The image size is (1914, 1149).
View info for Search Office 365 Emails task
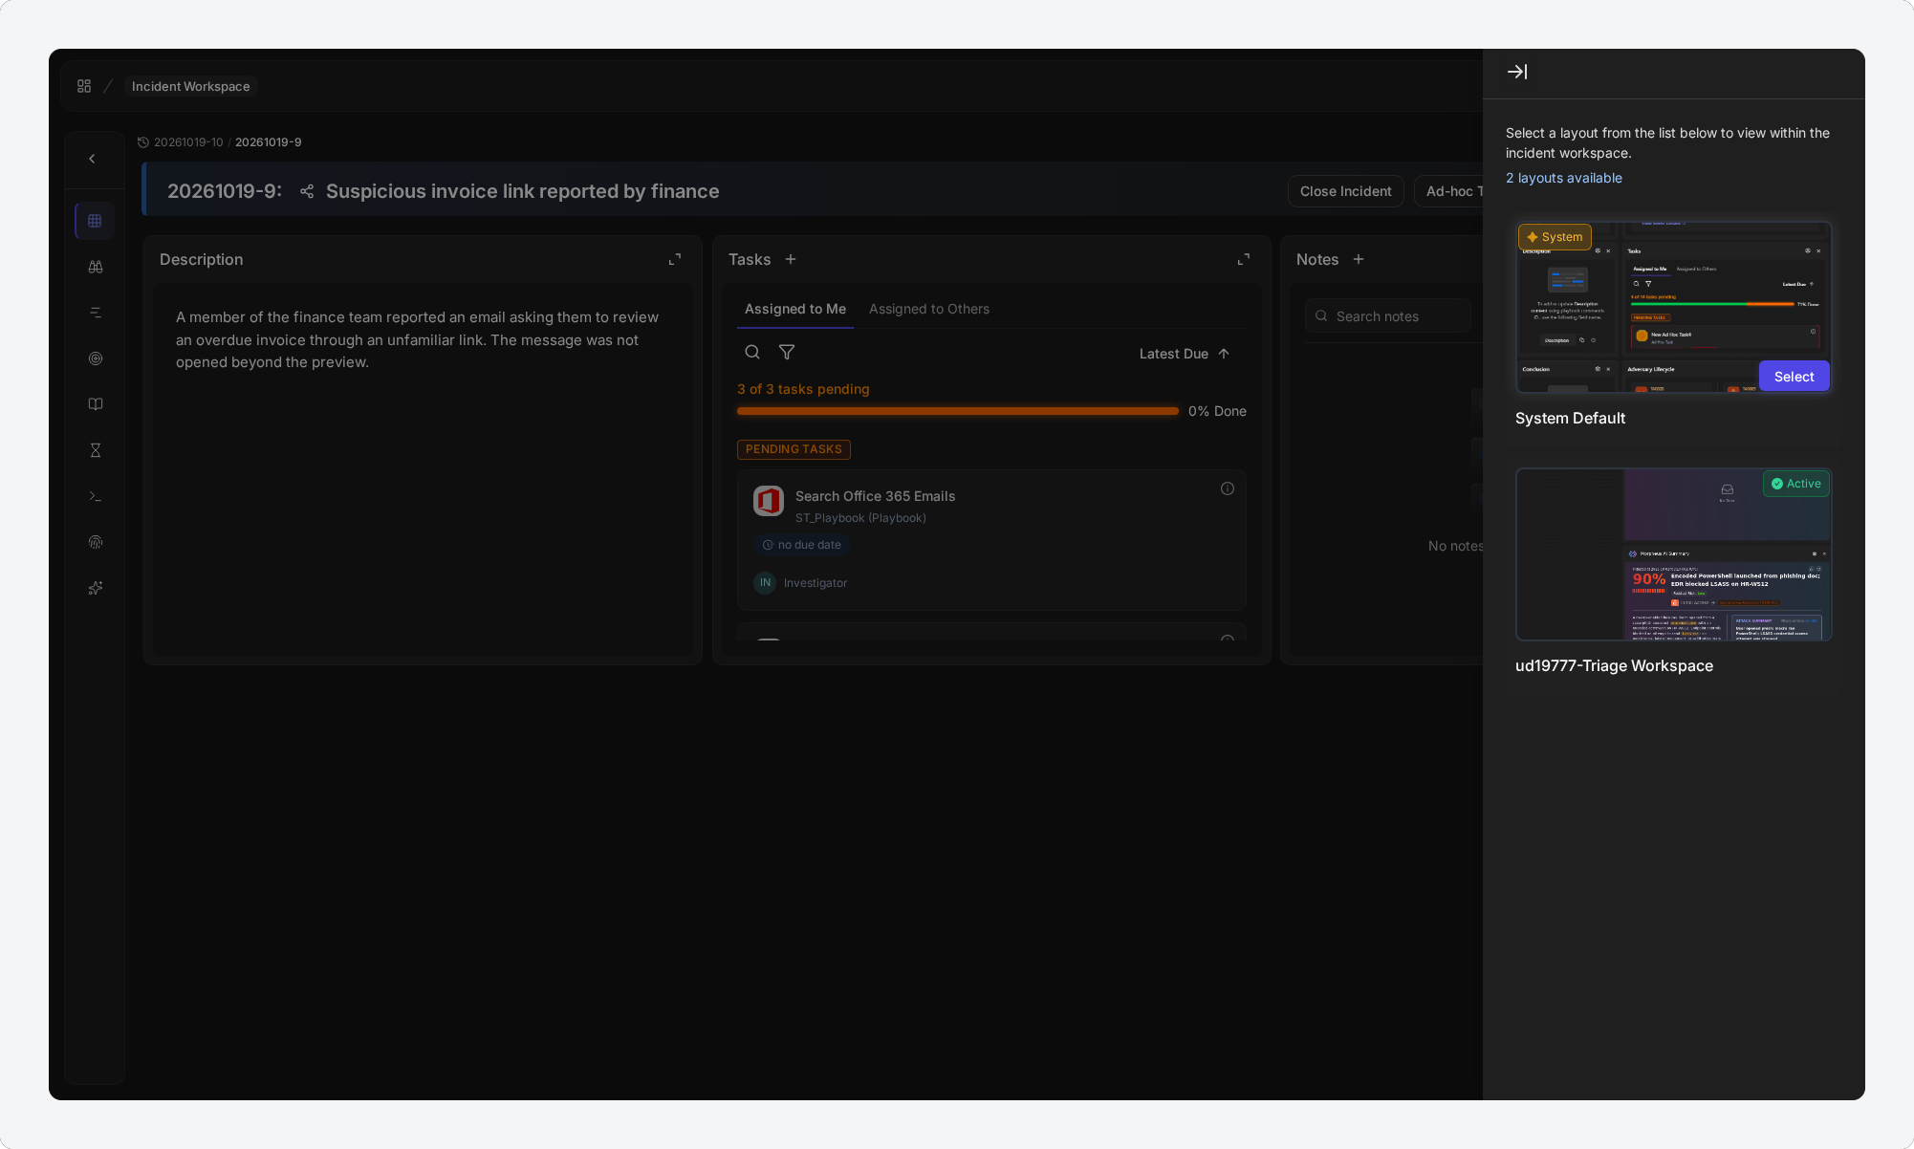[1228, 488]
